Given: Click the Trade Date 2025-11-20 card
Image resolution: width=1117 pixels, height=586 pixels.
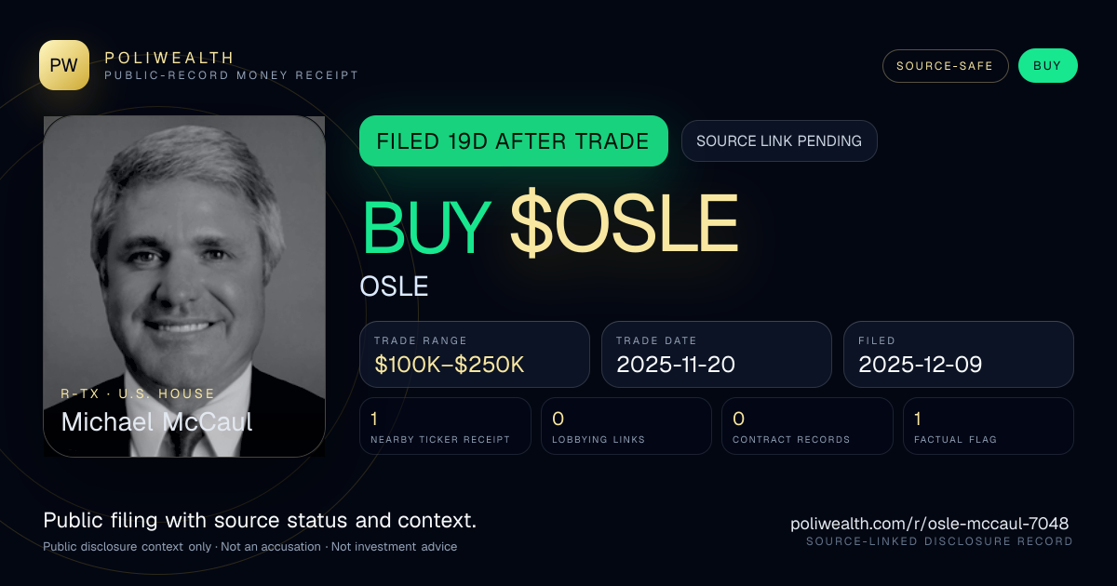Looking at the screenshot, I should pos(717,354).
